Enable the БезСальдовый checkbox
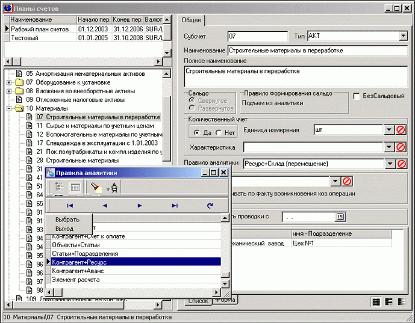415x323 pixels. tap(357, 96)
